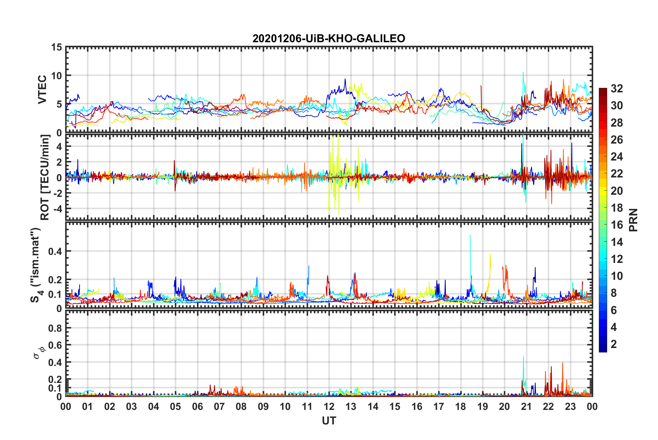The image size is (658, 440).
Task: Click the VTEC y-axis label
Action: (42, 89)
